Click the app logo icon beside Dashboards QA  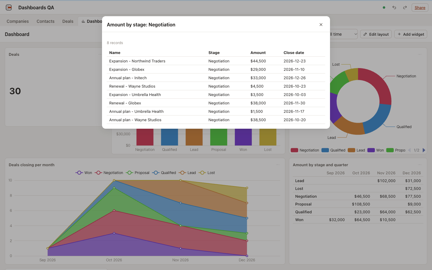pos(9,7)
